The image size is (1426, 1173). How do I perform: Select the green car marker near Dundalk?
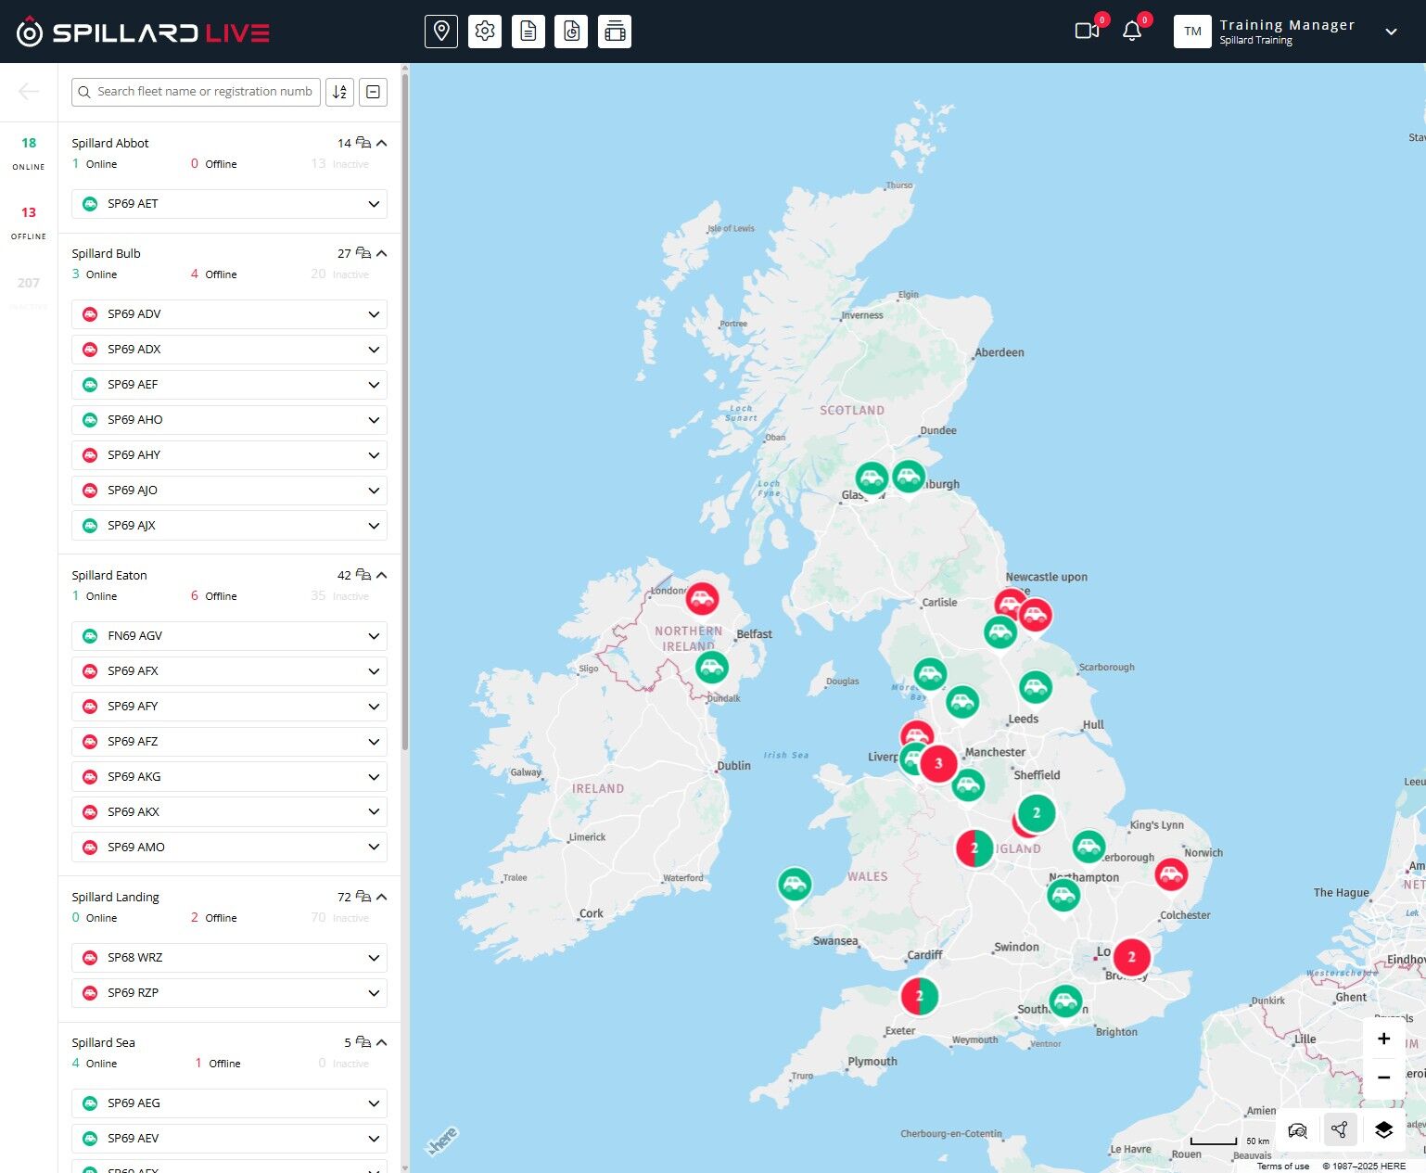tap(711, 667)
